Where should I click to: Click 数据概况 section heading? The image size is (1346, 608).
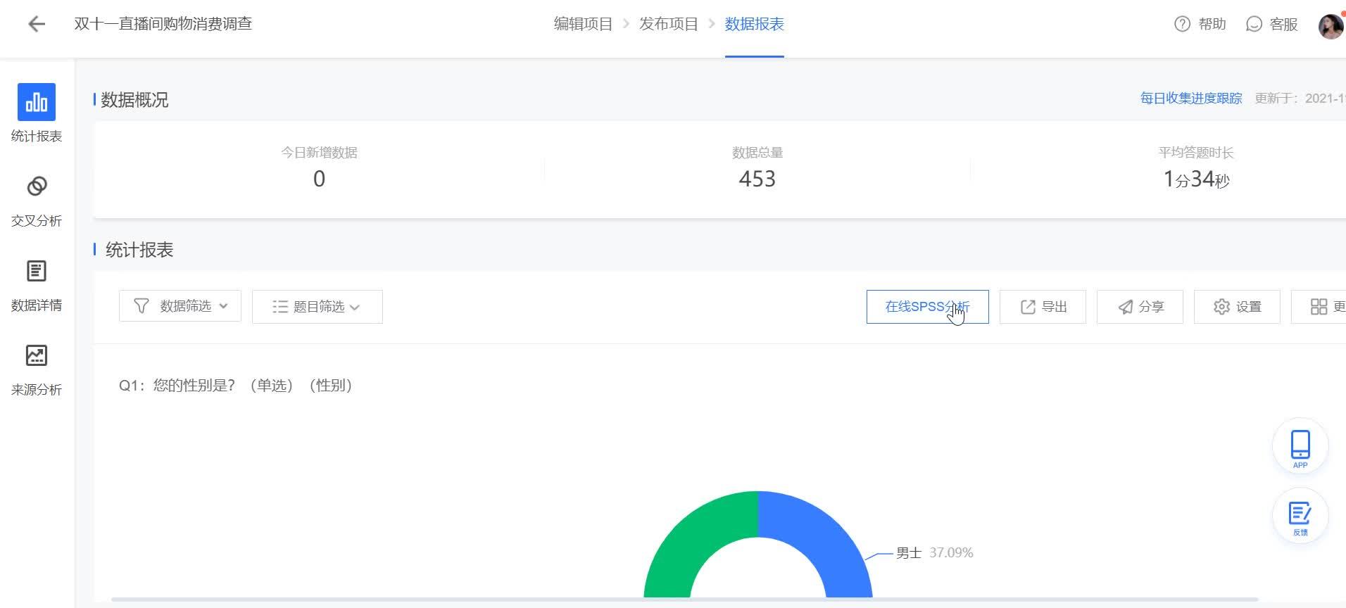134,100
